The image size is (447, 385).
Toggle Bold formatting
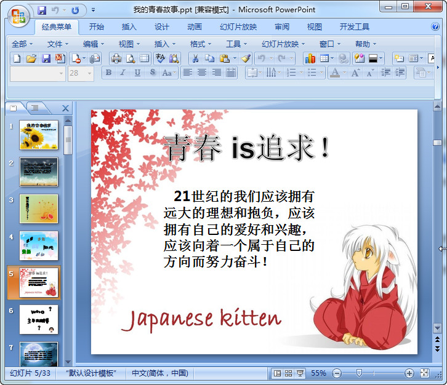(108, 73)
